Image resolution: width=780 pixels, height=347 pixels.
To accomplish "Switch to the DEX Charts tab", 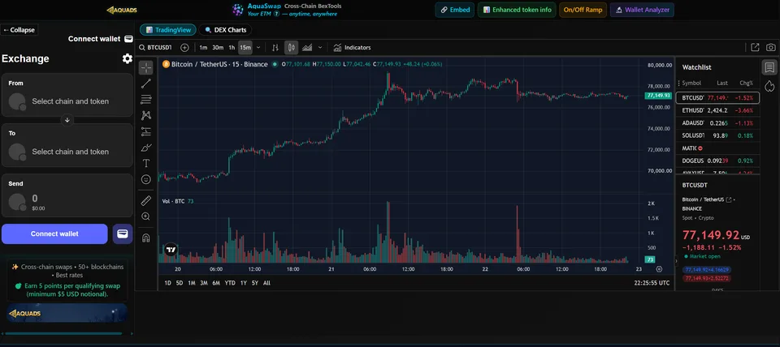I will 225,30.
